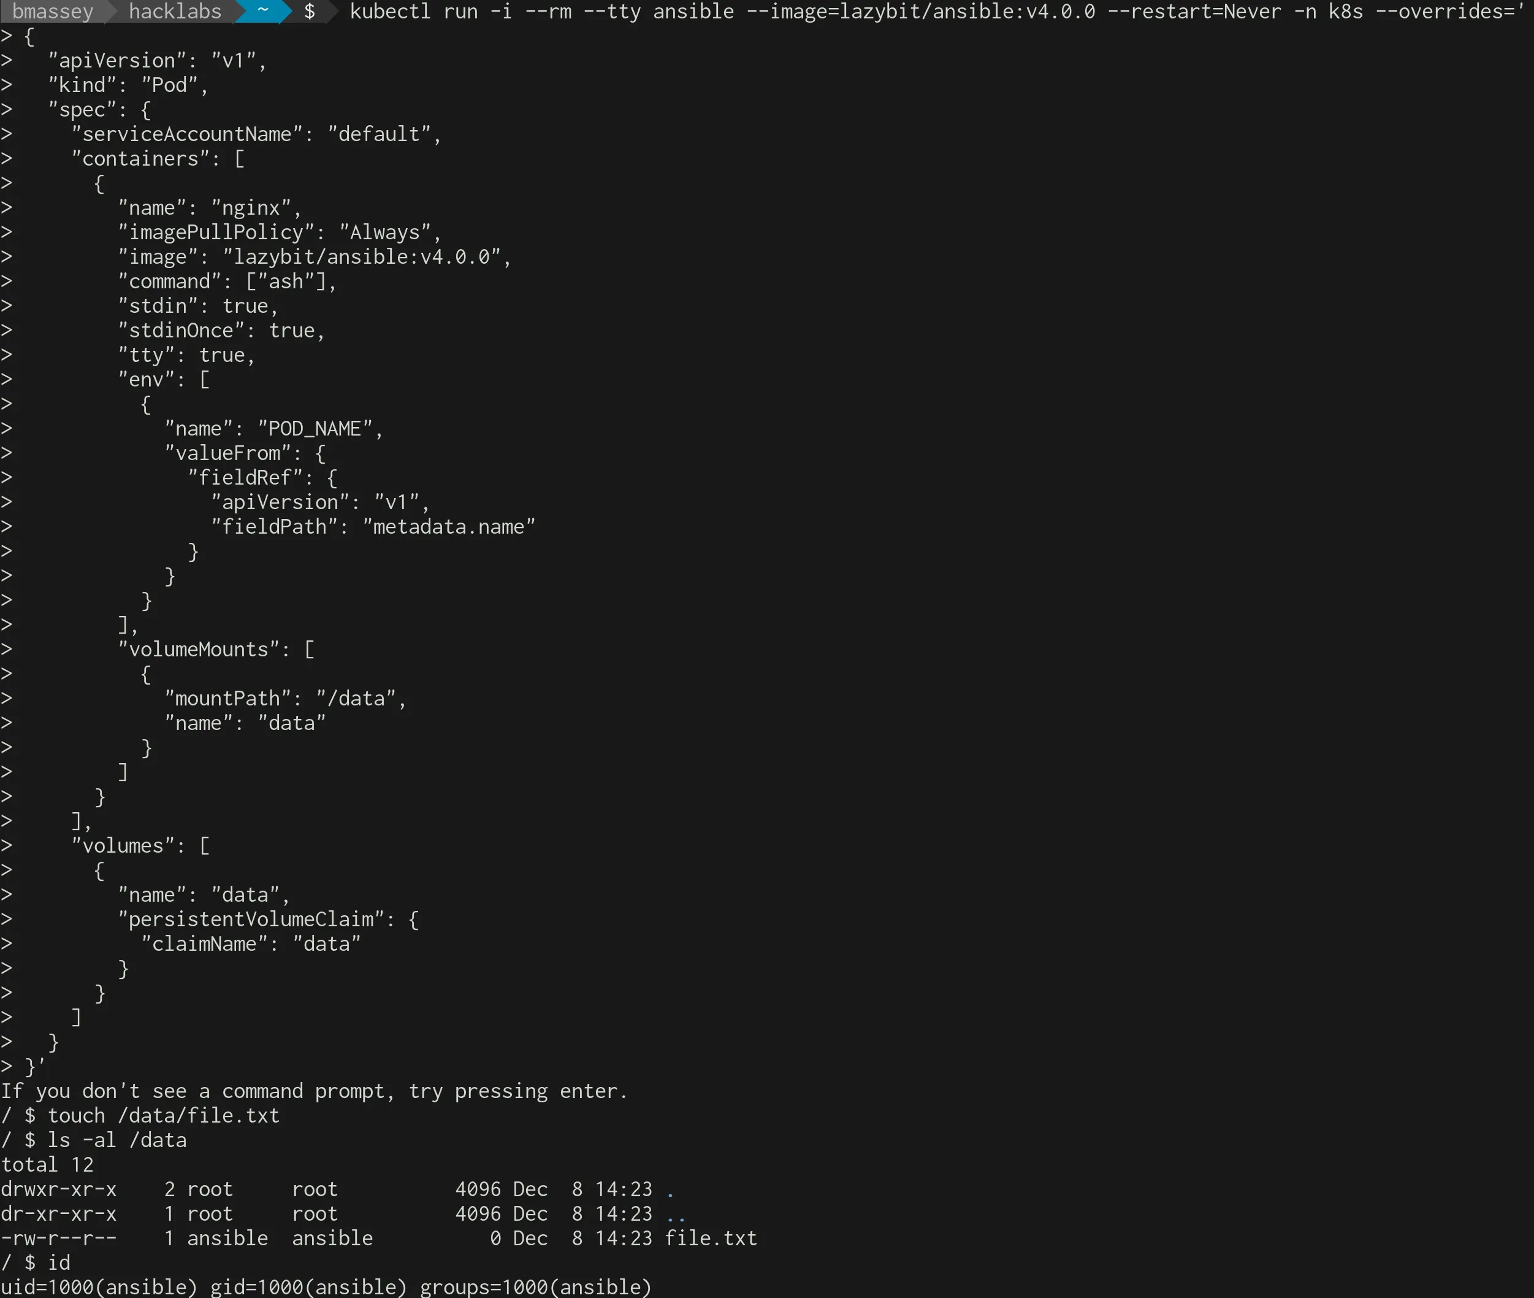The height and width of the screenshot is (1298, 1534).
Task: Click the "/data" mountPath value
Action: (x=356, y=698)
